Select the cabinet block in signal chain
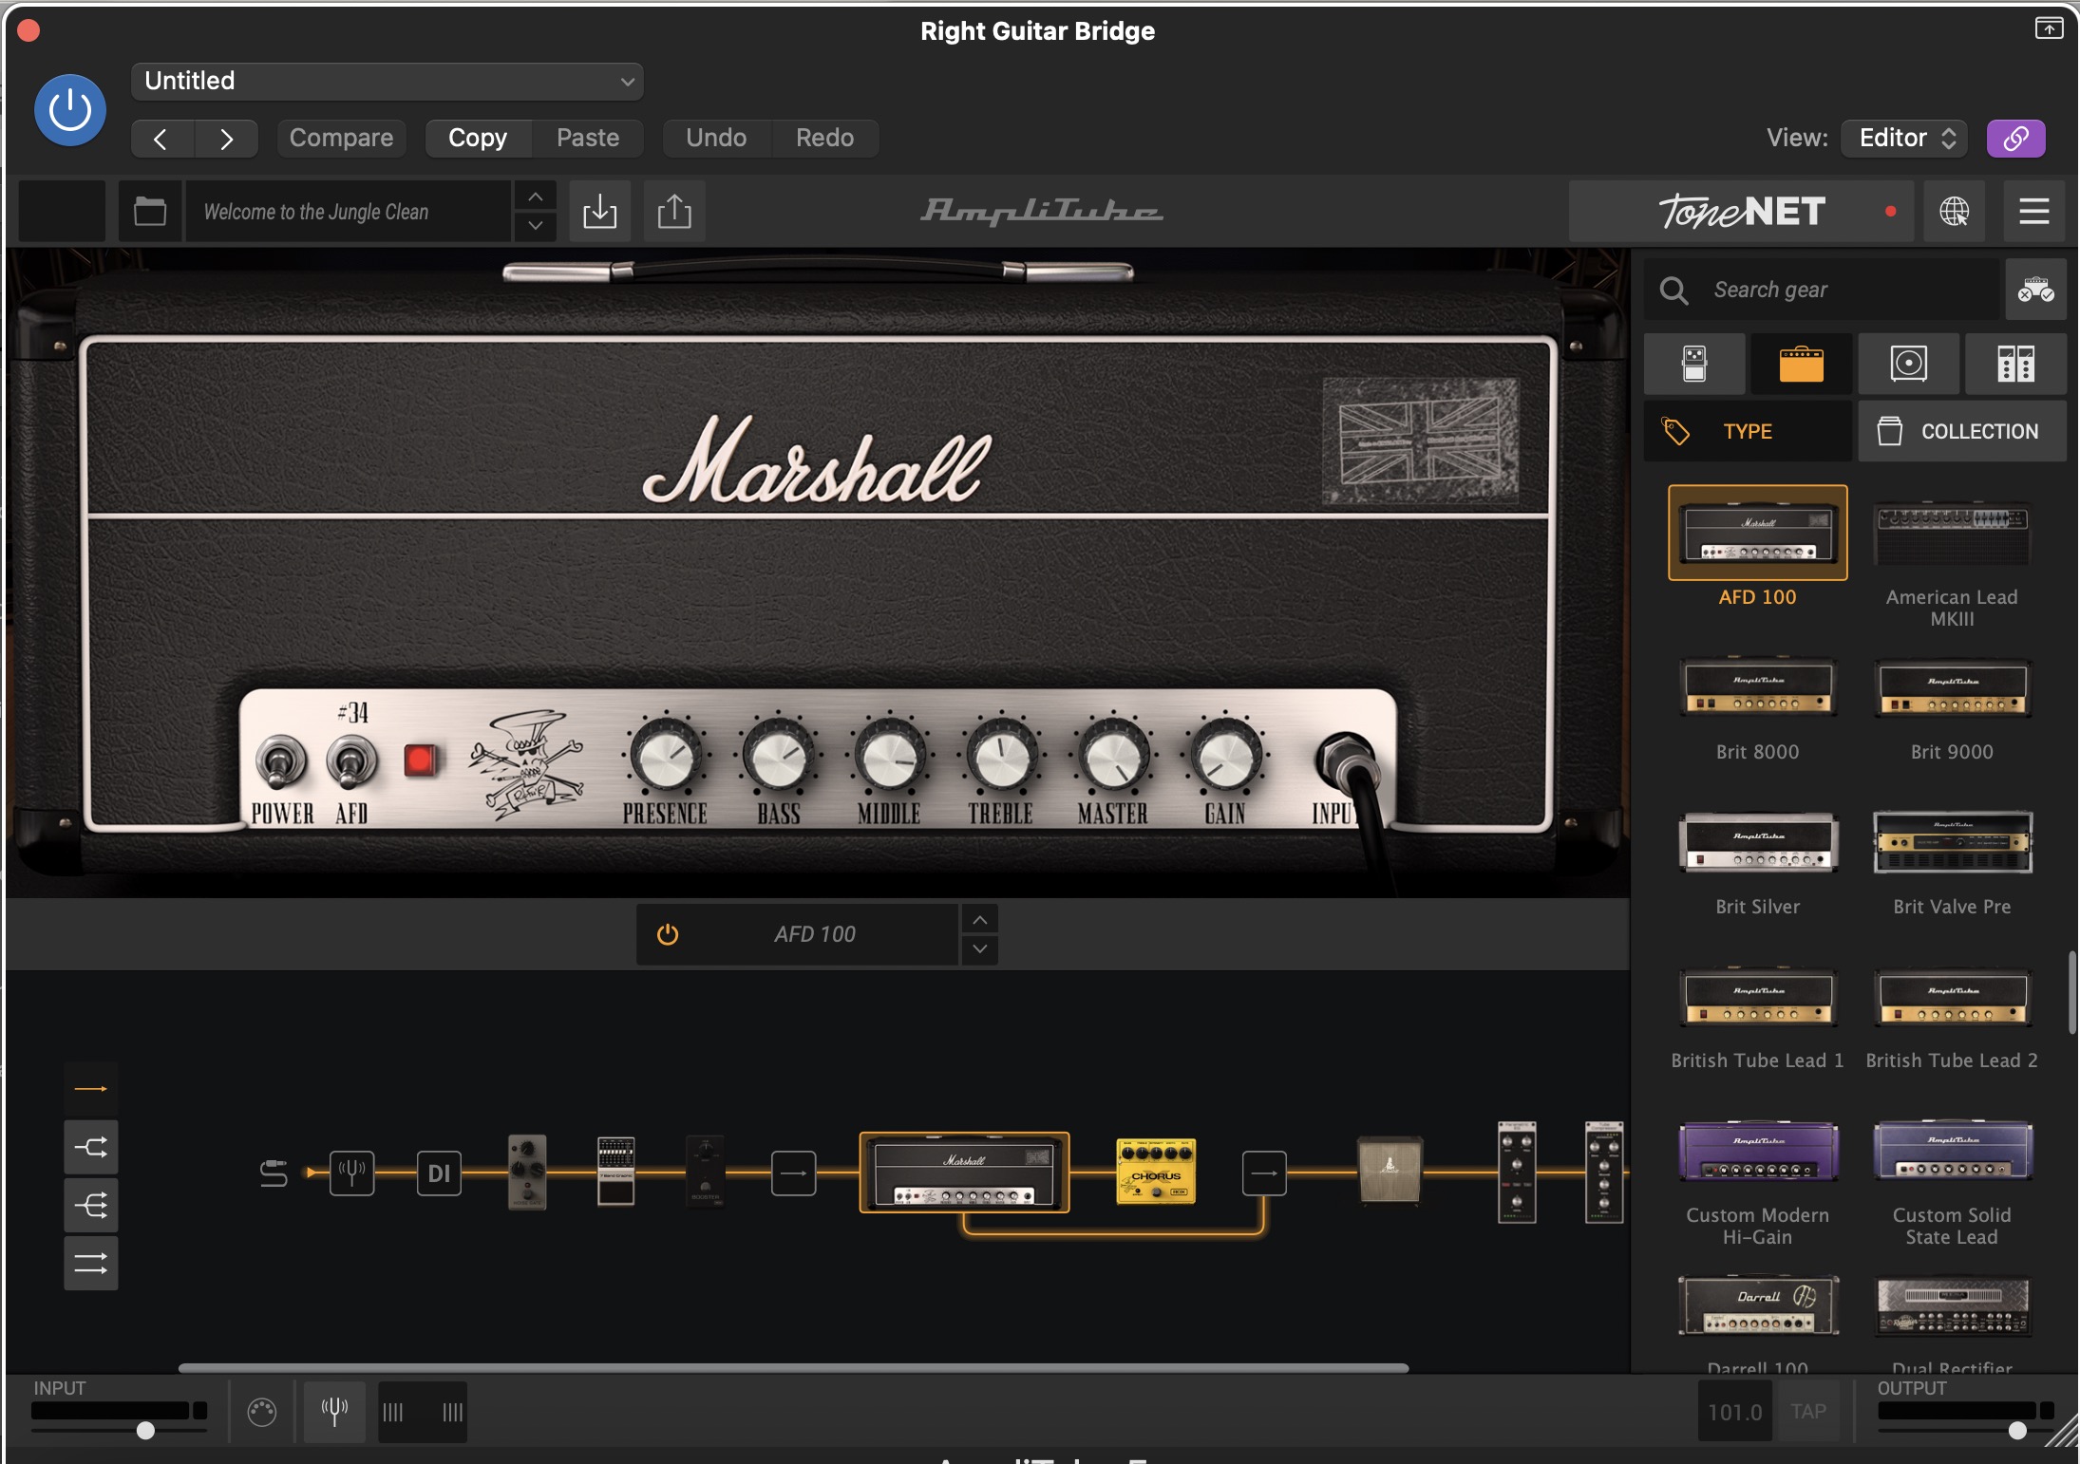2080x1464 pixels. (1390, 1170)
